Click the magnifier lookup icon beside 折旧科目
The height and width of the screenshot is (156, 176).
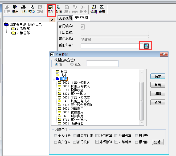click(x=146, y=46)
